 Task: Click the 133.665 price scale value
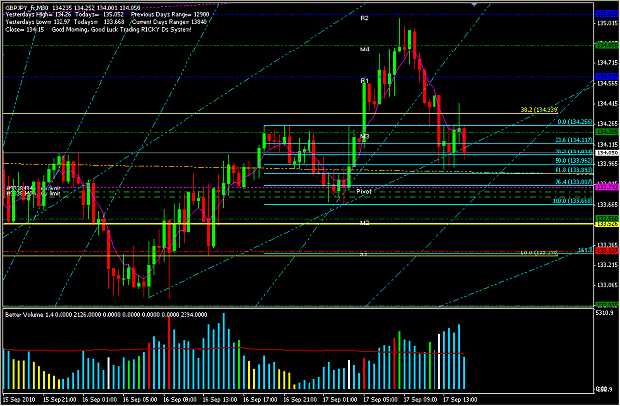point(607,204)
